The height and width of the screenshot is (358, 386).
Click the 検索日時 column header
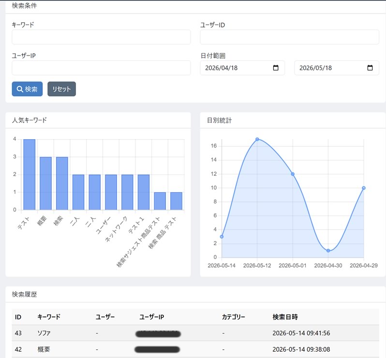[x=285, y=317]
